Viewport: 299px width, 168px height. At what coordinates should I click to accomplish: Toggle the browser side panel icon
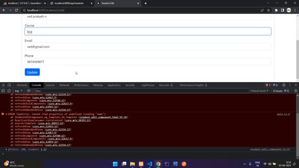[x=282, y=10]
